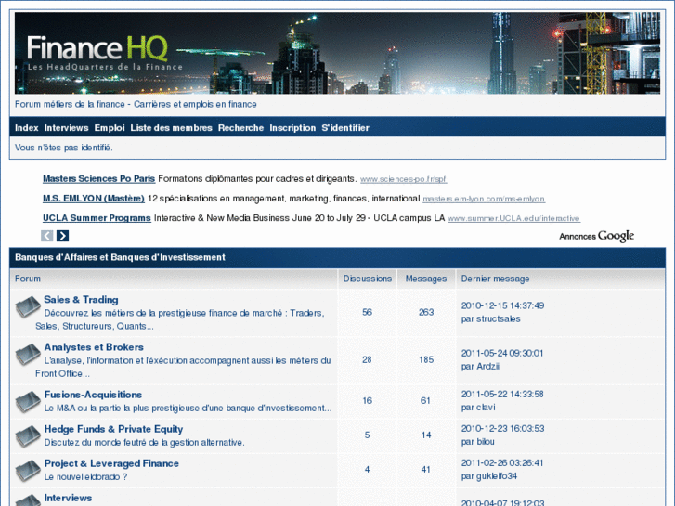Click 'Le nouvel eldorado ?' description
675x506 pixels.
(x=85, y=476)
